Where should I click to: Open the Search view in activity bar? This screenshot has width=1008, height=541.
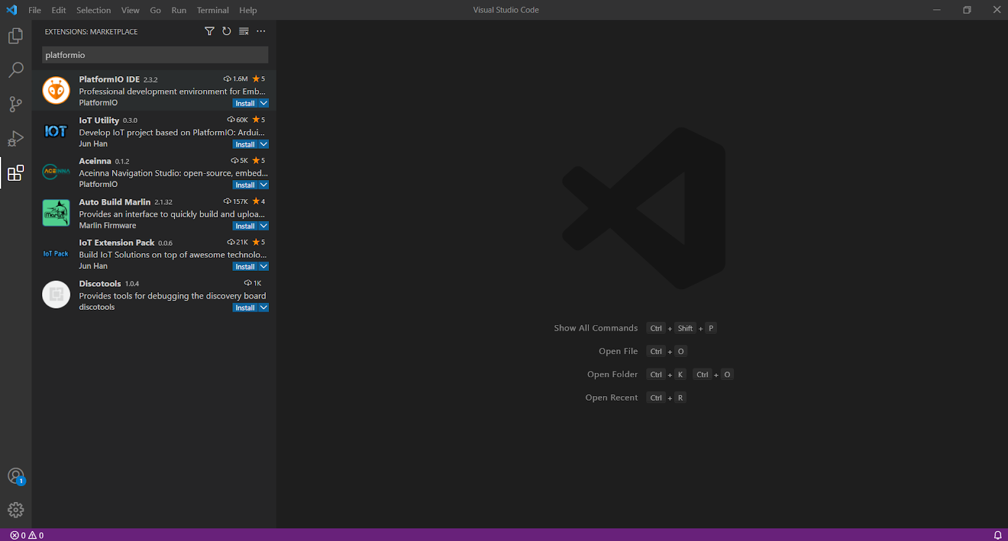pos(16,70)
